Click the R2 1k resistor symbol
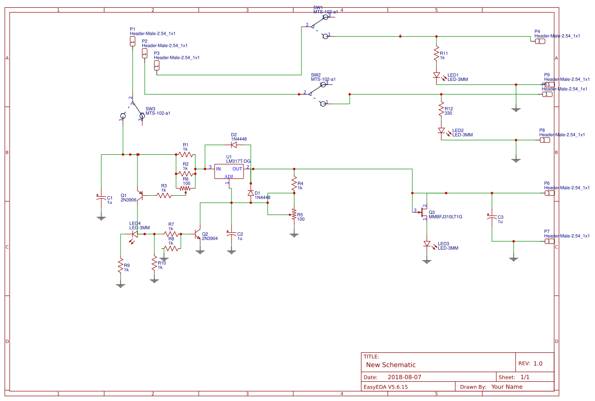595x401 pixels. 186,174
